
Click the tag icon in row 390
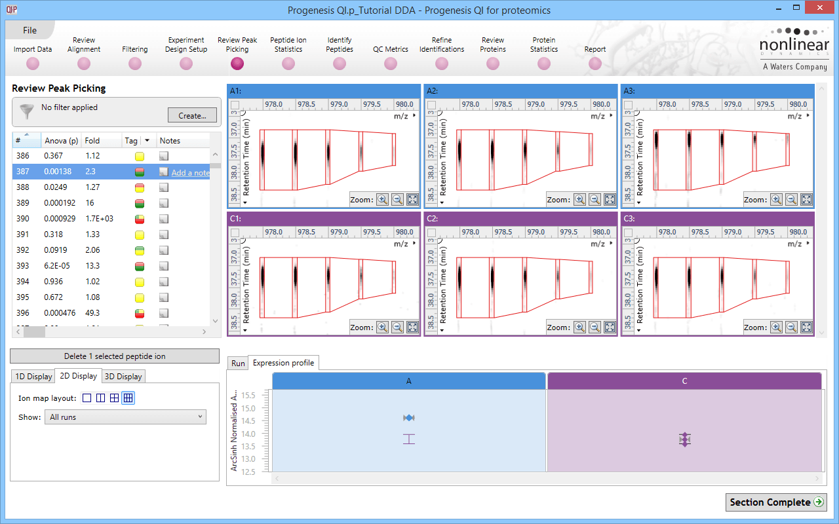click(140, 219)
